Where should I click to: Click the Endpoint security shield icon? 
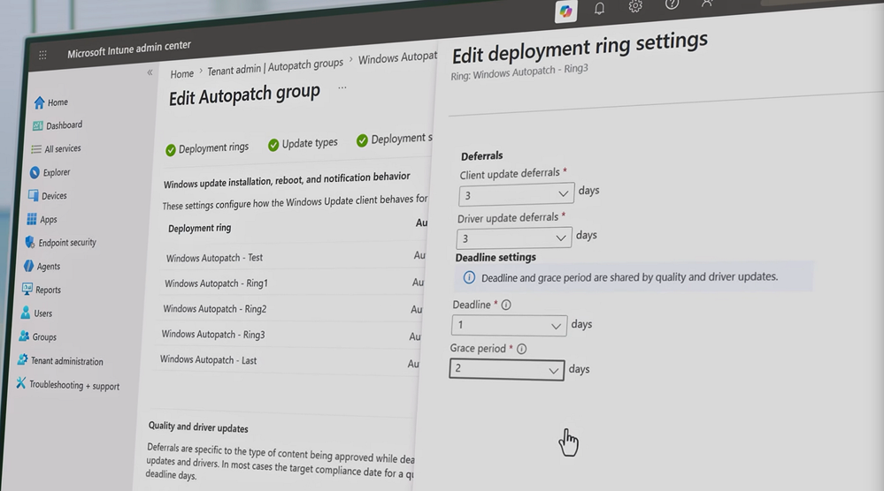pyautogui.click(x=30, y=242)
